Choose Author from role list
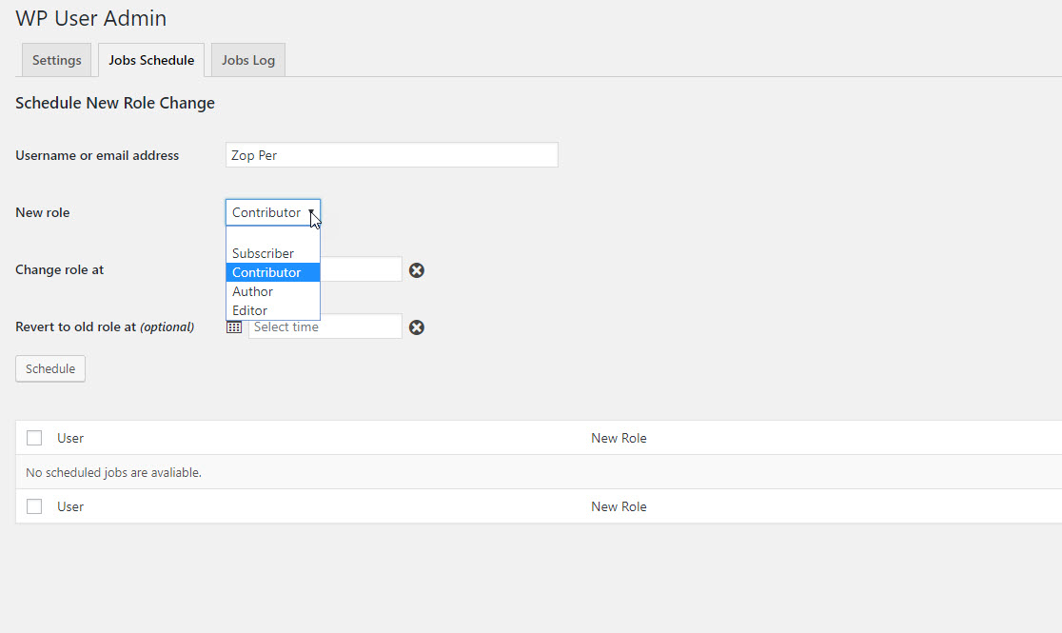 [253, 291]
